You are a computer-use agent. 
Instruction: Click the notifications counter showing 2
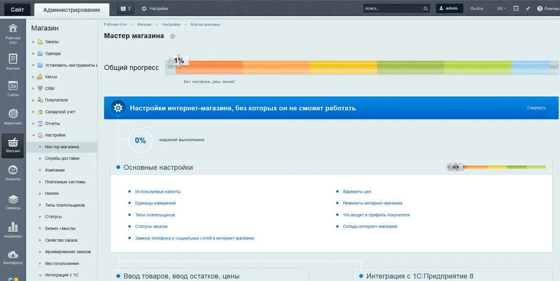125,9
